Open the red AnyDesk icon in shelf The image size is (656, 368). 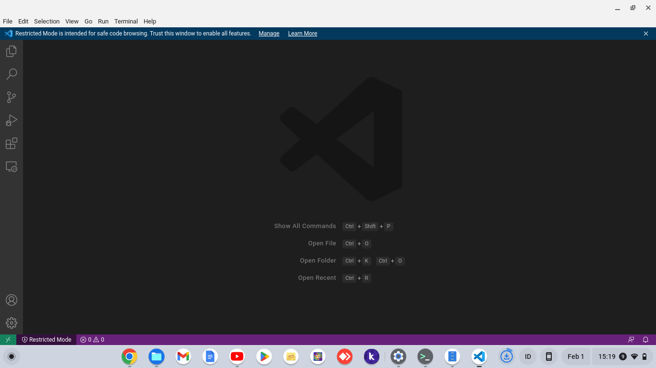[345, 356]
